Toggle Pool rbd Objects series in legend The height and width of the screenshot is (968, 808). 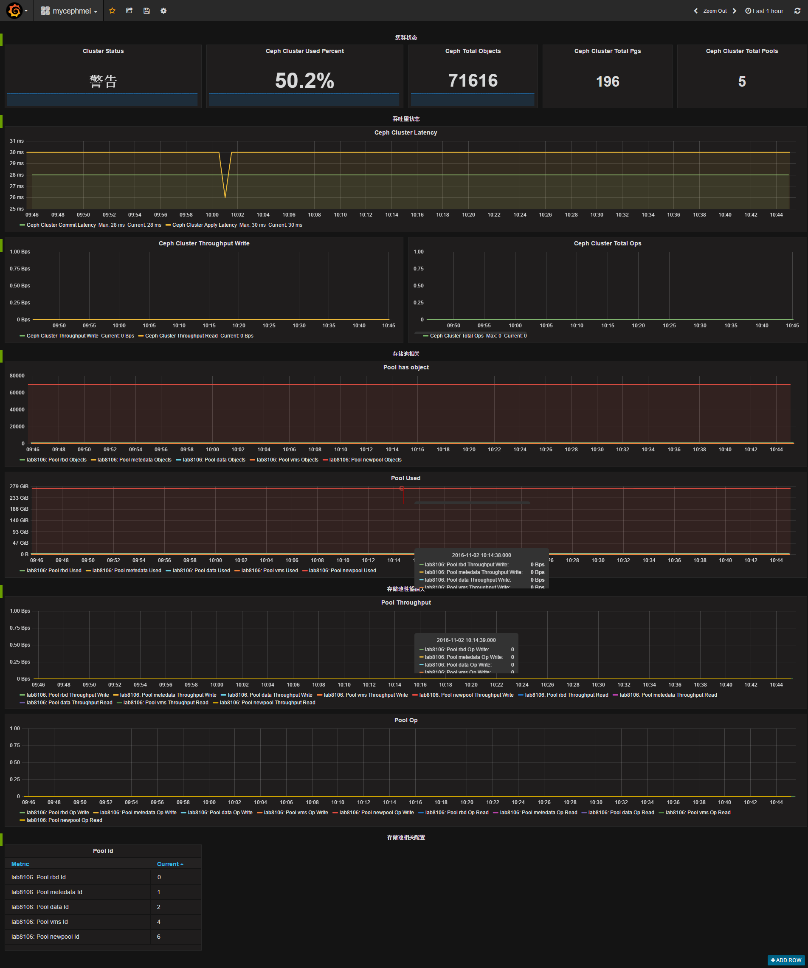click(57, 459)
